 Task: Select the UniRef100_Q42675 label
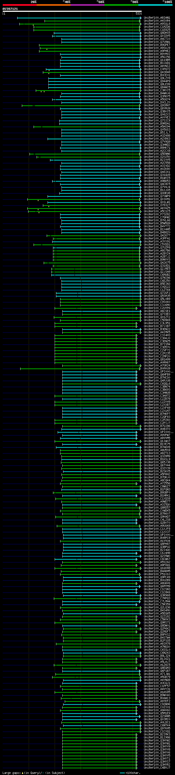[157, 263]
